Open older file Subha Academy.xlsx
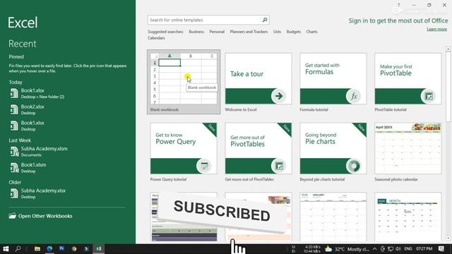The image size is (452, 254). pyautogui.click(x=67, y=193)
